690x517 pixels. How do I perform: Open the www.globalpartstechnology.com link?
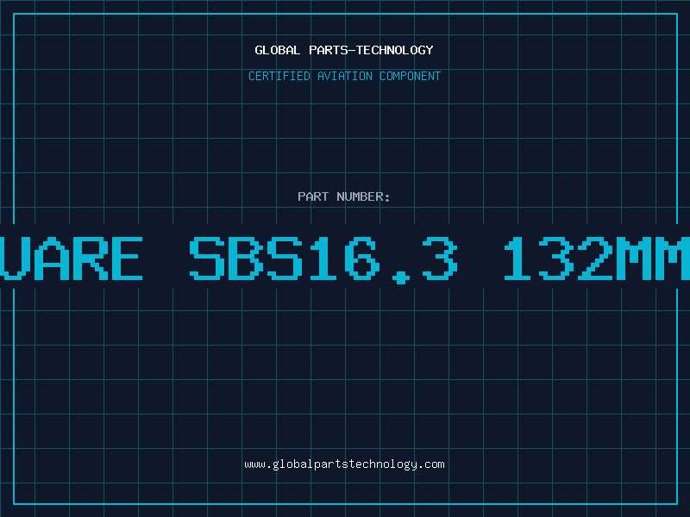(344, 464)
